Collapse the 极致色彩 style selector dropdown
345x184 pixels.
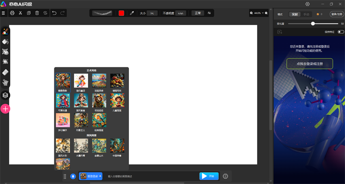point(91,176)
